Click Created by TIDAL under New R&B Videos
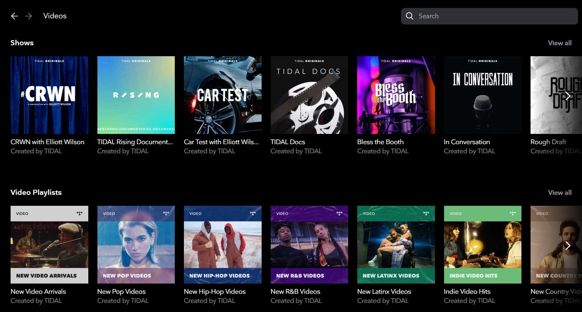 (296, 301)
